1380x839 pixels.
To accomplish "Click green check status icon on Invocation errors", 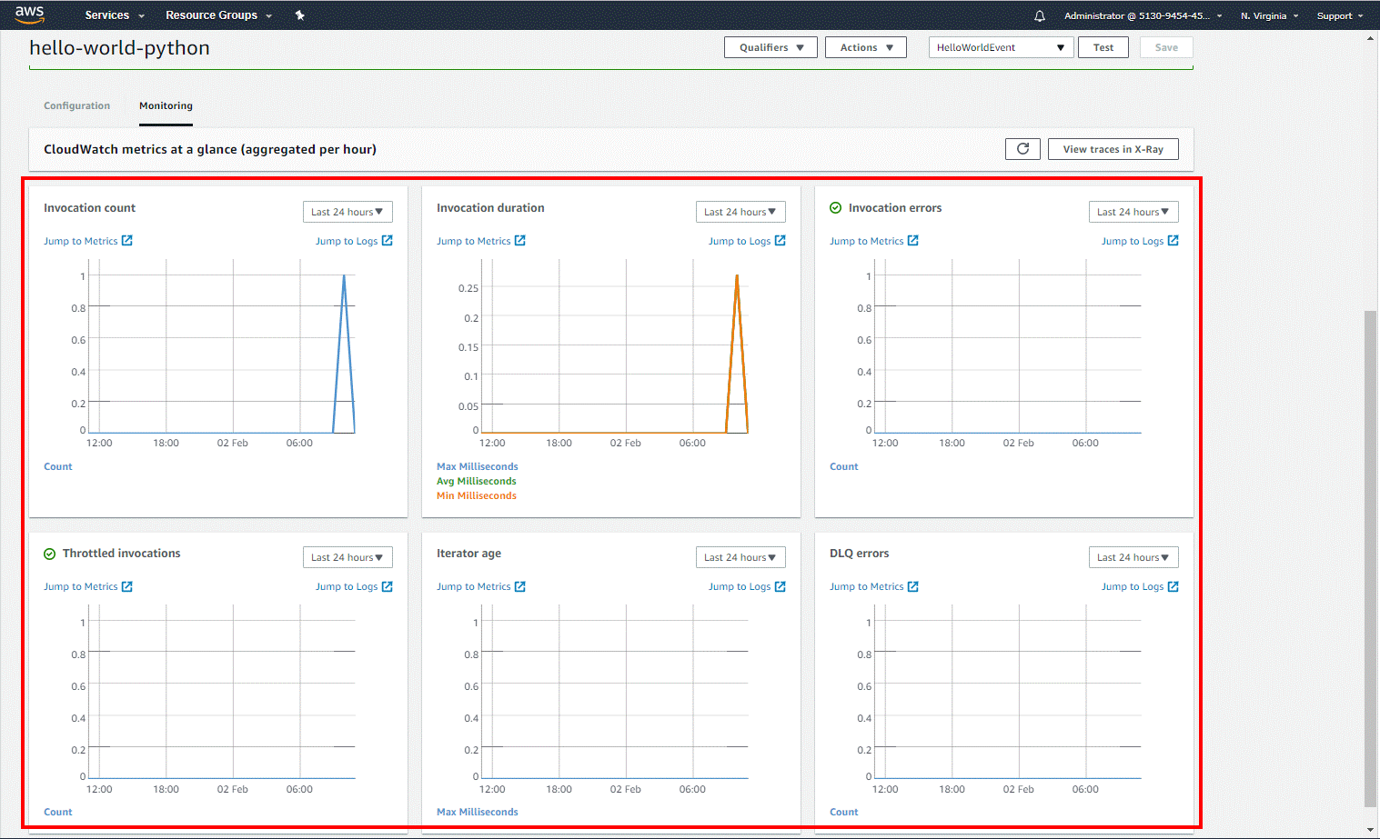I will pyautogui.click(x=835, y=208).
